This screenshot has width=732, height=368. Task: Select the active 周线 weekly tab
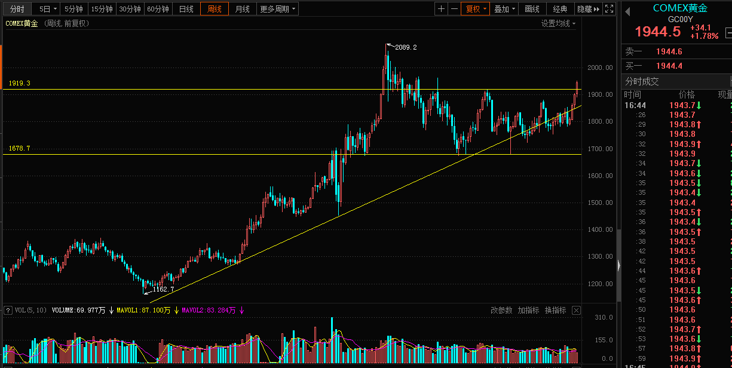[x=215, y=9]
